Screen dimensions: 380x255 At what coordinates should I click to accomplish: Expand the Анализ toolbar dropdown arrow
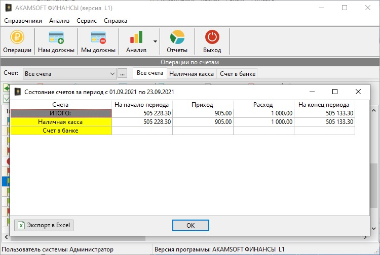tap(156, 41)
